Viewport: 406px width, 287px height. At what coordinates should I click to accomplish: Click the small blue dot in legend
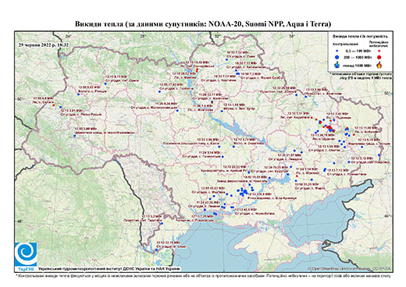tap(337, 51)
